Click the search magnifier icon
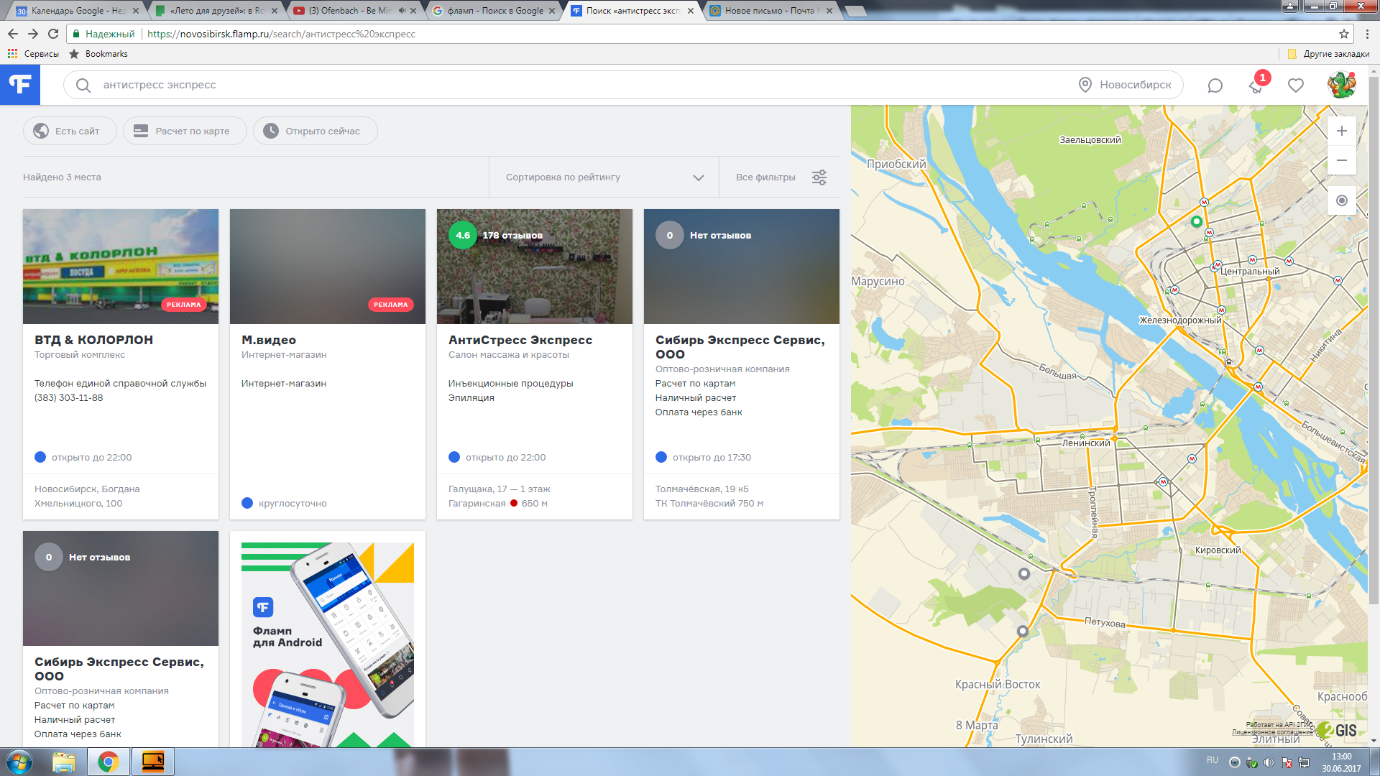1380x776 pixels. (83, 86)
